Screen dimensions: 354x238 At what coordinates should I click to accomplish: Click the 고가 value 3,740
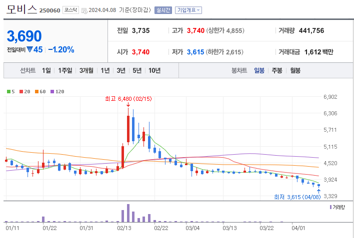(195, 30)
